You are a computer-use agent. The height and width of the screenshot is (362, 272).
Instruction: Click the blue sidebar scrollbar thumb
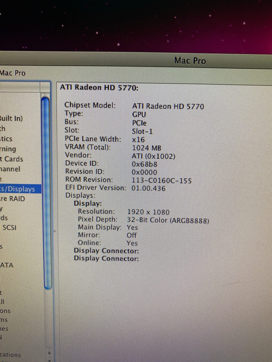coord(46,193)
